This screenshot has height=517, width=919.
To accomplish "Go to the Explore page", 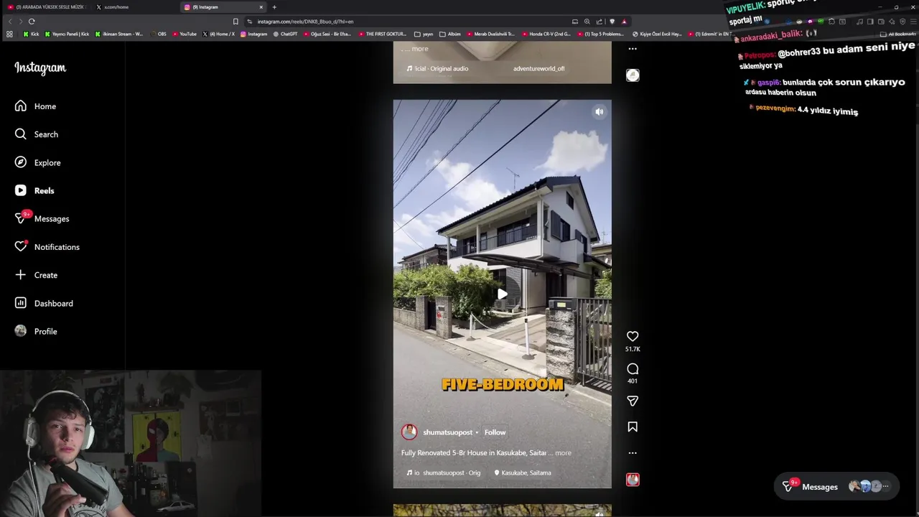I will (37, 162).
